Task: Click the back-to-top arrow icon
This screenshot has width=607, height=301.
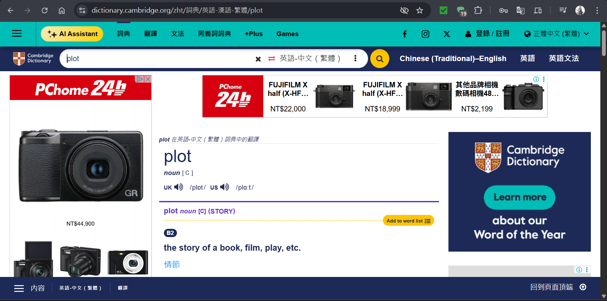Action: (583, 287)
